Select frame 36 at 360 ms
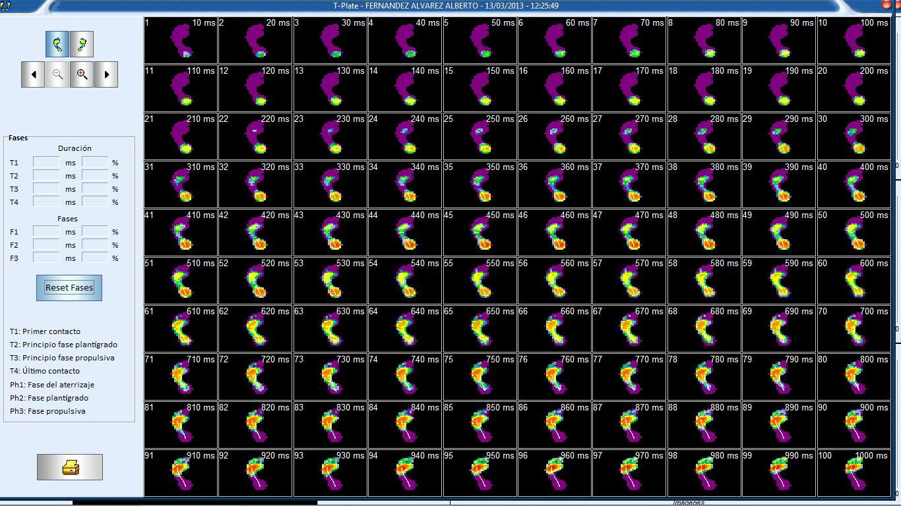Image resolution: width=901 pixels, height=506 pixels. coord(555,184)
